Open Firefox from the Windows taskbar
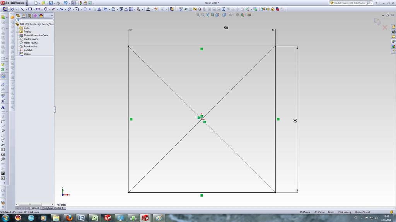The height and width of the screenshot is (222, 396). click(69, 218)
